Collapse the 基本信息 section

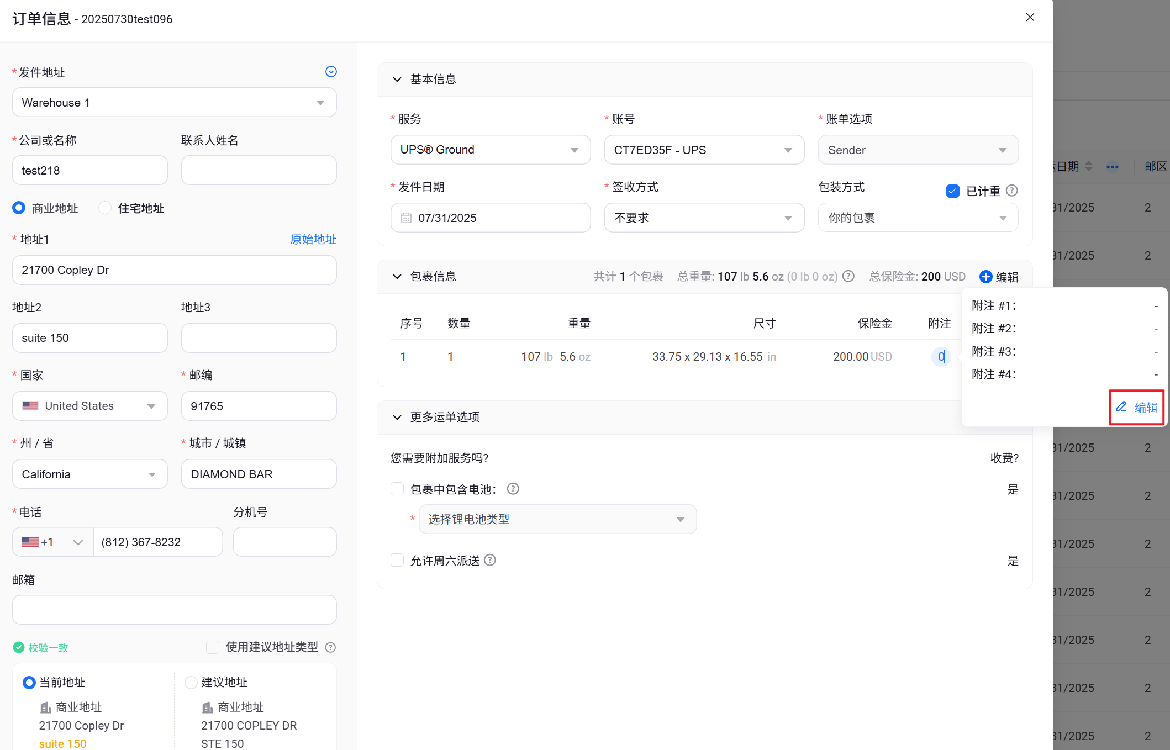397,80
